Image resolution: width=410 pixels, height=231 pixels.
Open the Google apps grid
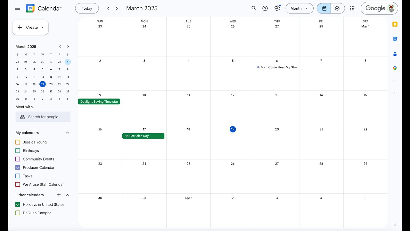point(352,8)
